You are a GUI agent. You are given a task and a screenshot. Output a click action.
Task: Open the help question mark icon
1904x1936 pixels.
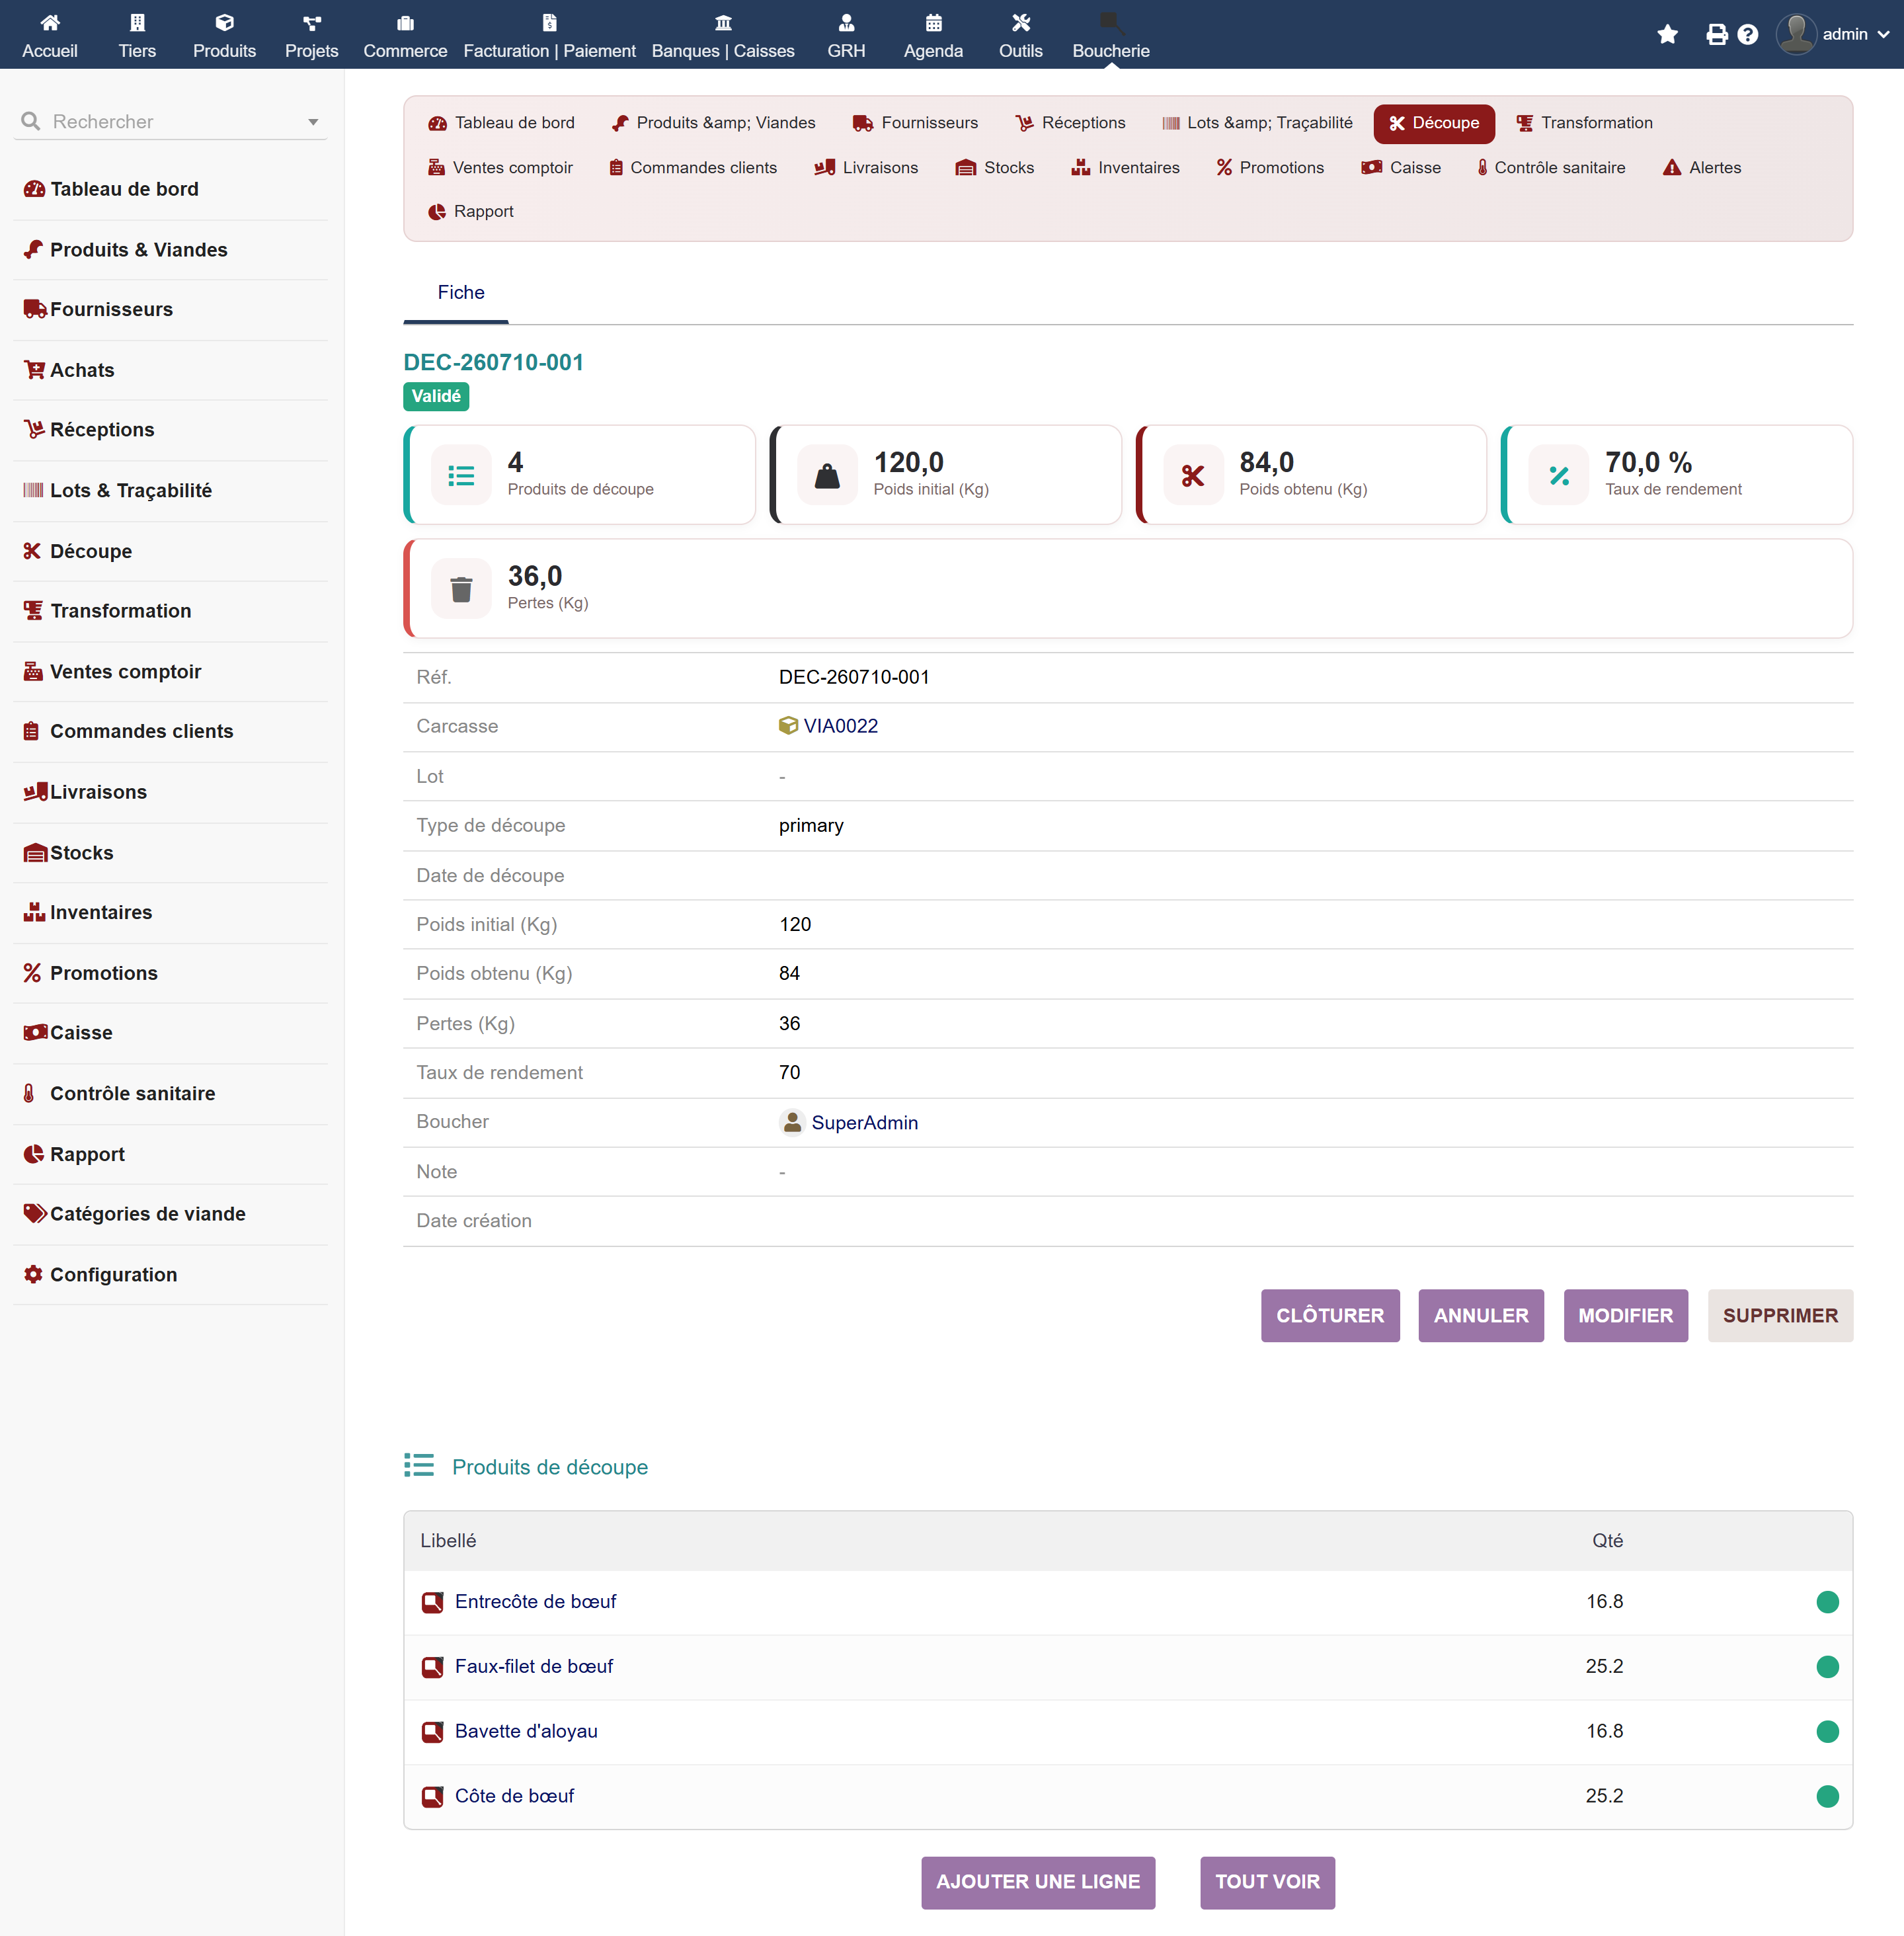(1747, 35)
